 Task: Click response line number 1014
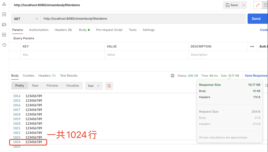pyautogui.click(x=17, y=96)
